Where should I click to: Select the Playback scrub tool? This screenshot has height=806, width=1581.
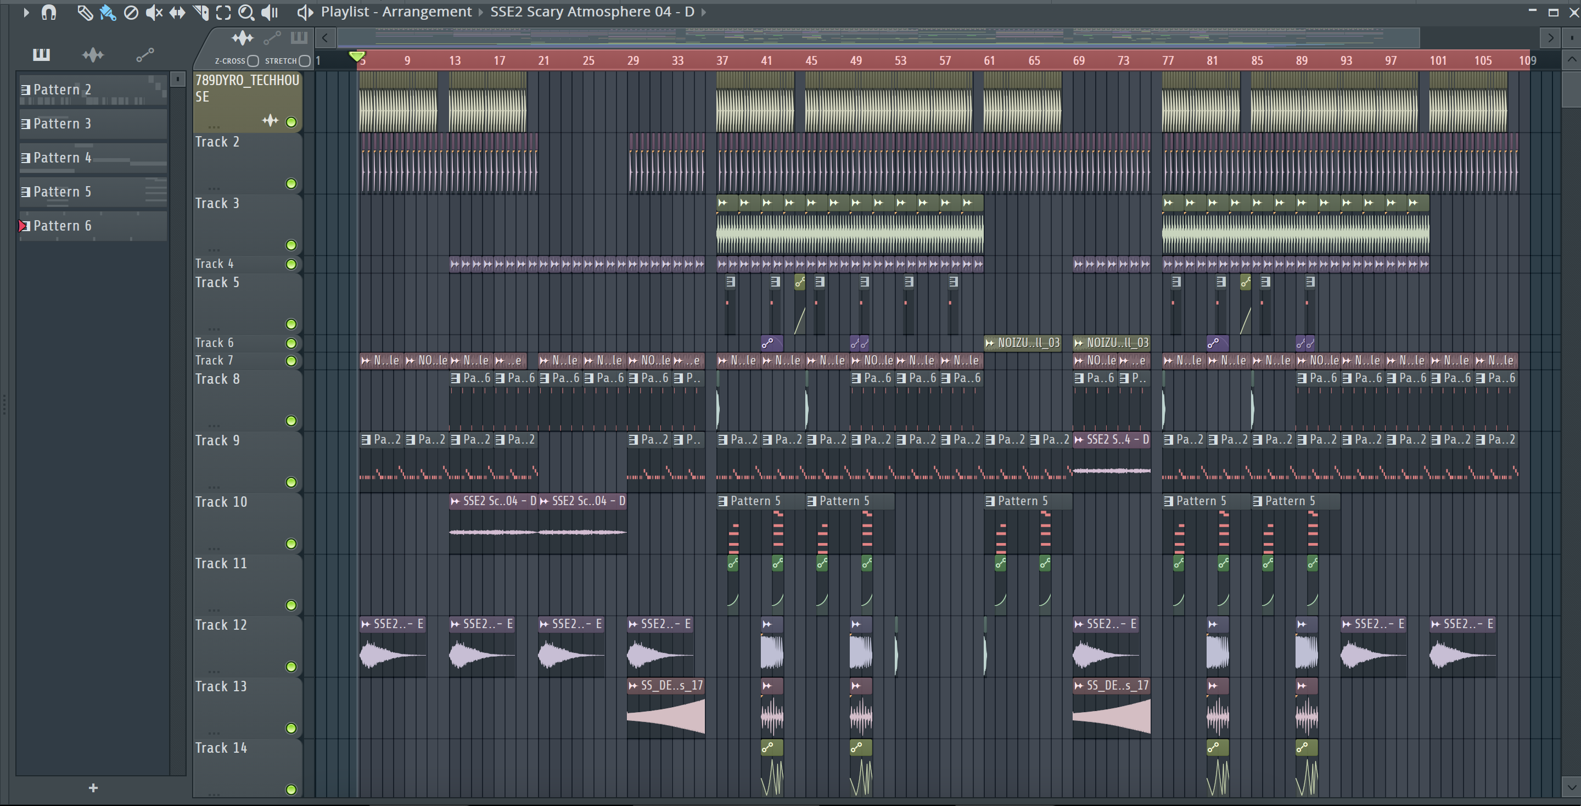point(270,12)
